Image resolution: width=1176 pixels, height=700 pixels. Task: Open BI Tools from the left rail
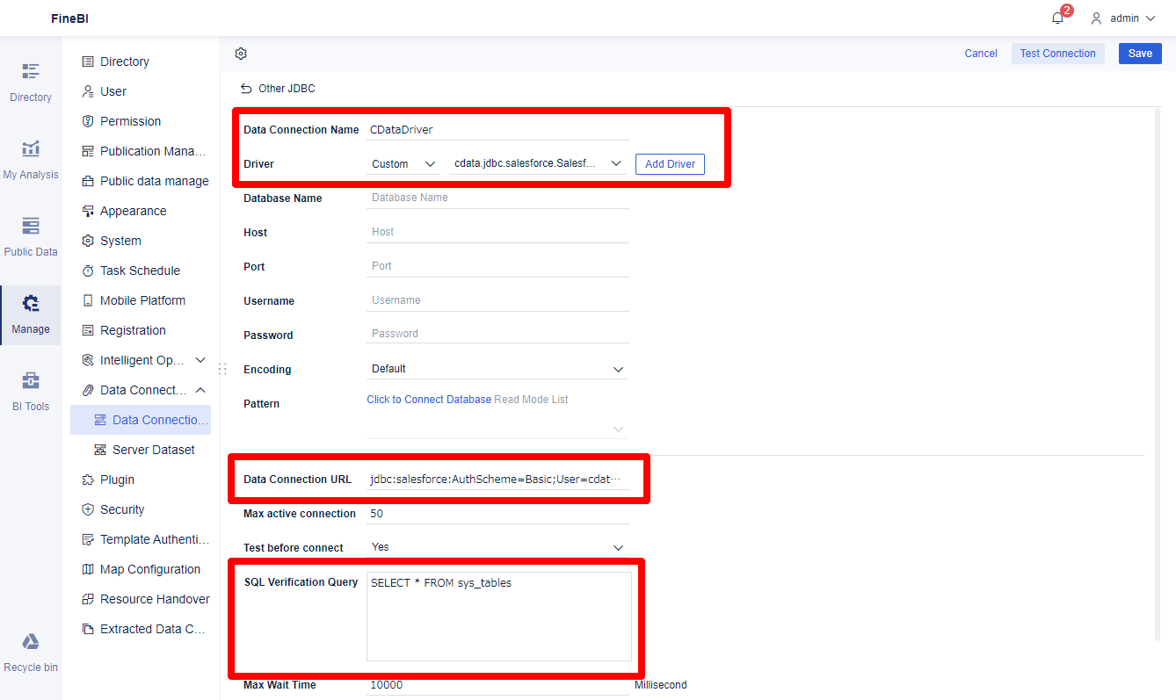point(31,391)
